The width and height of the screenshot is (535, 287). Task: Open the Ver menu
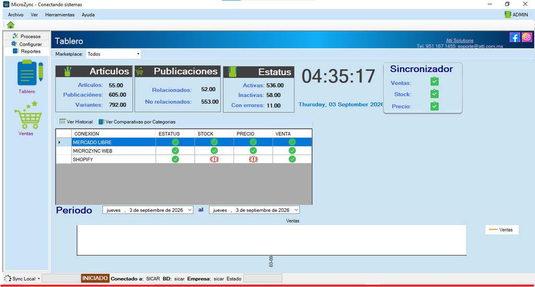(34, 15)
